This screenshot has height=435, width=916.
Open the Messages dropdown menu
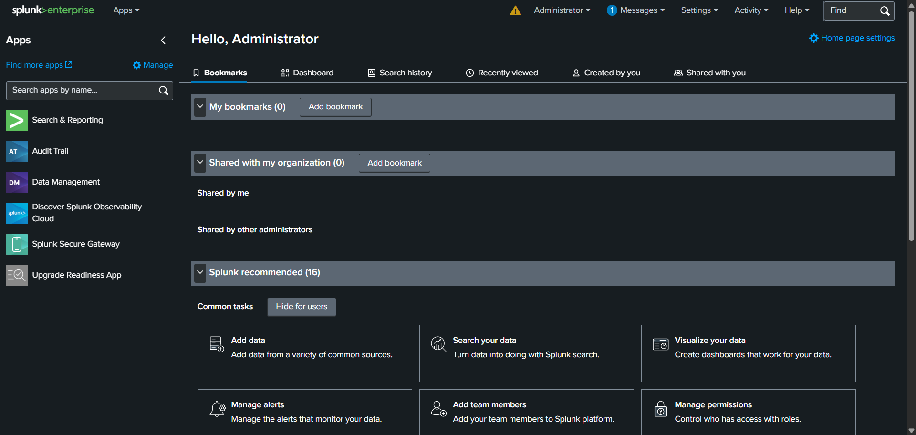point(642,10)
